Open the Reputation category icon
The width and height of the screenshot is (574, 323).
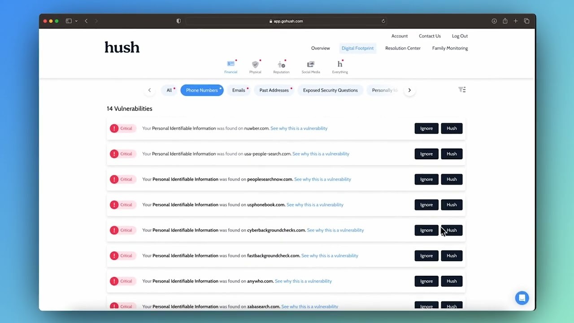pos(281,67)
